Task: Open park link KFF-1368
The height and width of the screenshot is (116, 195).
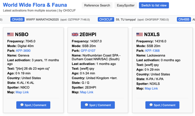Action: tap(152, 51)
